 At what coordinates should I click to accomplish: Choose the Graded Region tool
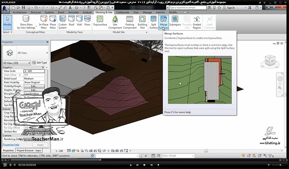click(197, 22)
